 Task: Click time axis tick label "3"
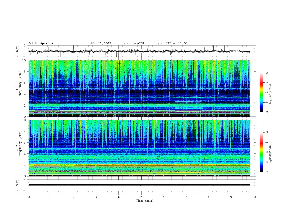96,197
